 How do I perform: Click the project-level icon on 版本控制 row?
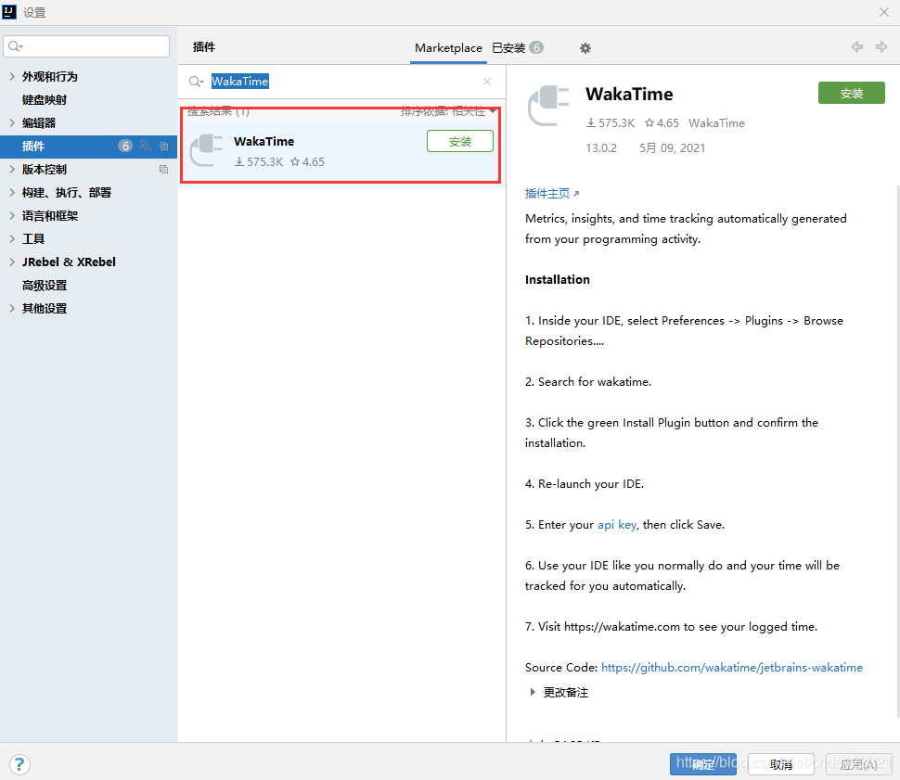pos(164,170)
